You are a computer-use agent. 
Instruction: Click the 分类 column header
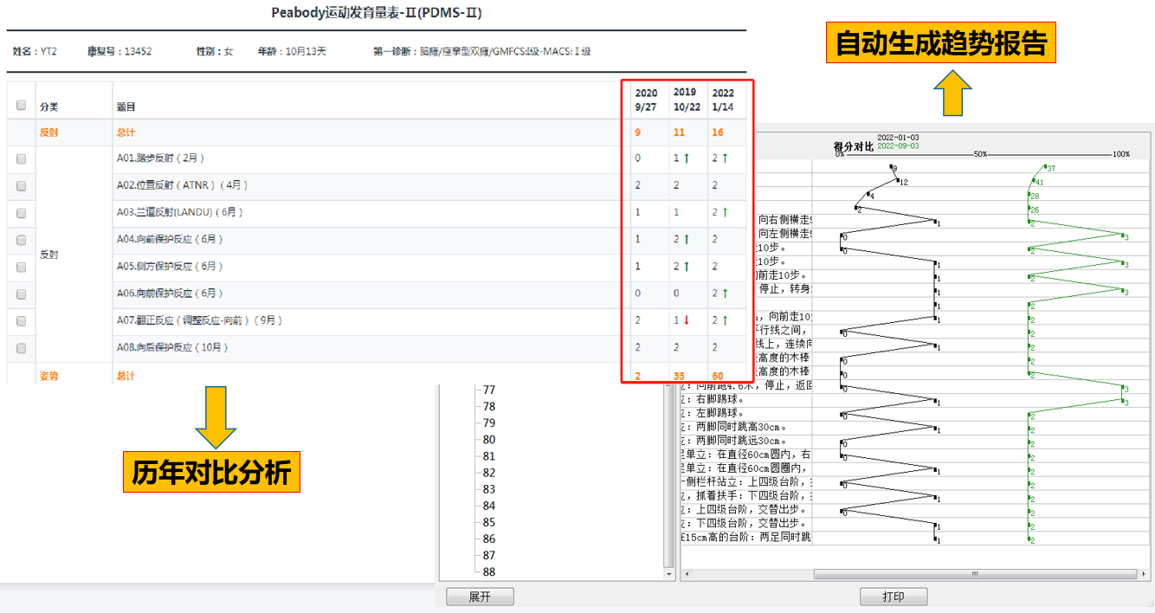pos(48,106)
